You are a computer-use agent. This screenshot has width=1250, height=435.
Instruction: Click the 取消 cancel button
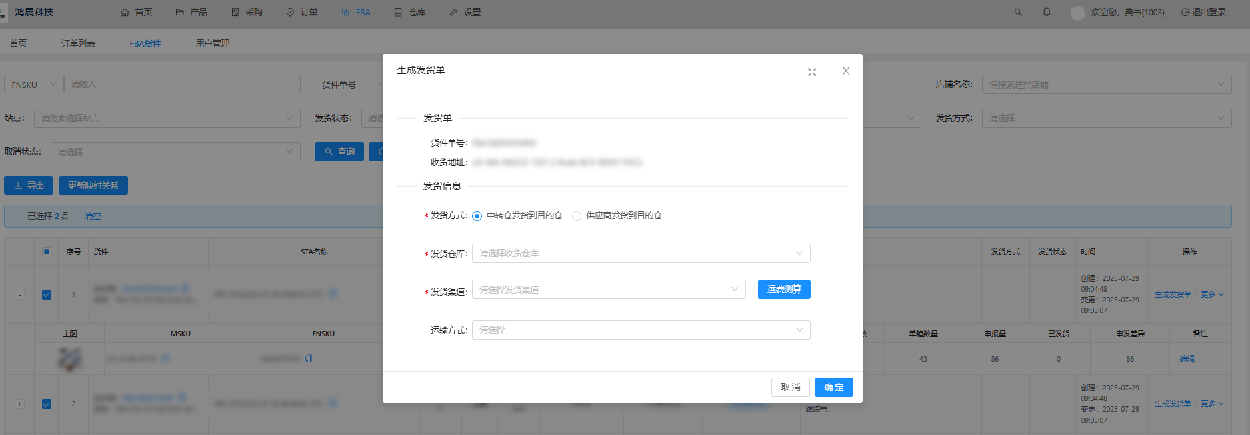point(790,387)
